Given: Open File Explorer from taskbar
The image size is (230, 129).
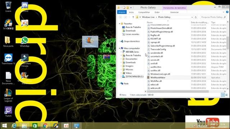Looking at the screenshot, I should pos(24,126).
